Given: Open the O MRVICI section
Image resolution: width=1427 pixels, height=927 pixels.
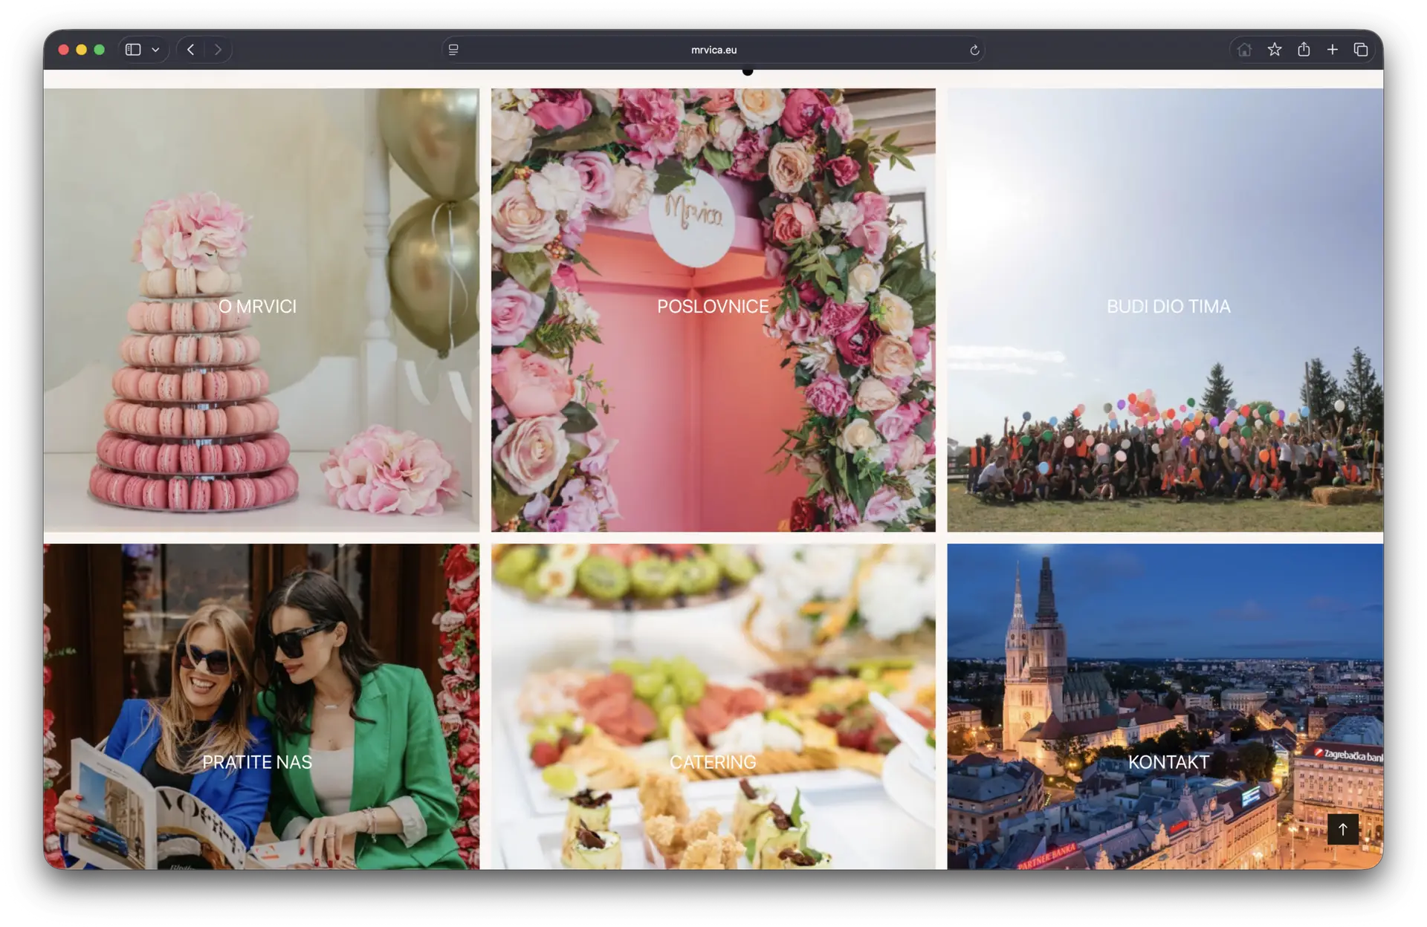Looking at the screenshot, I should 257,307.
